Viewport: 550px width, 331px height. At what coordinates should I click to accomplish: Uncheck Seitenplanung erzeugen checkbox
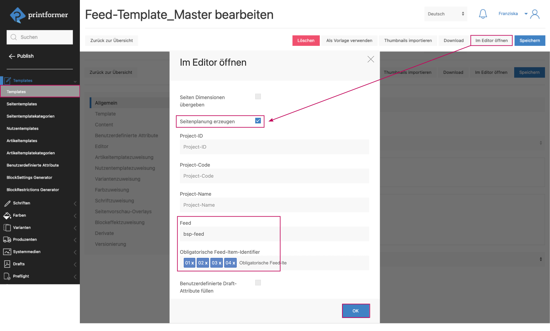click(258, 121)
